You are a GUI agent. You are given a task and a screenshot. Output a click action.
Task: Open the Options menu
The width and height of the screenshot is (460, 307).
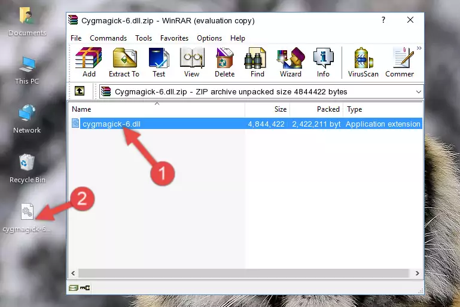click(x=209, y=38)
